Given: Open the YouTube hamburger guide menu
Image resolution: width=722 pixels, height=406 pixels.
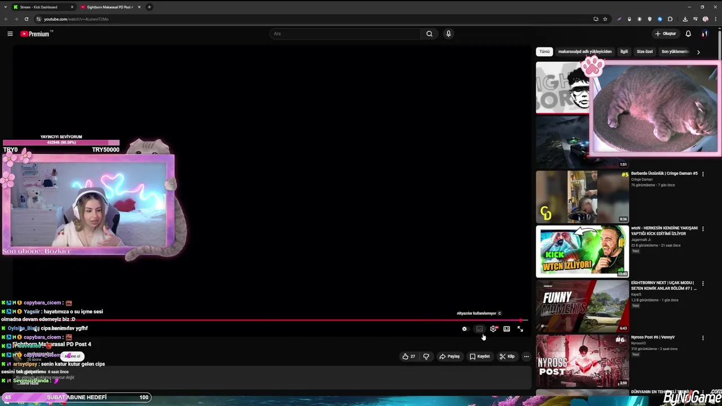Looking at the screenshot, I should 10,34.
